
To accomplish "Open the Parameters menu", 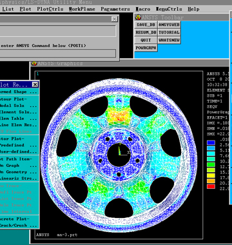I will (115, 9).
